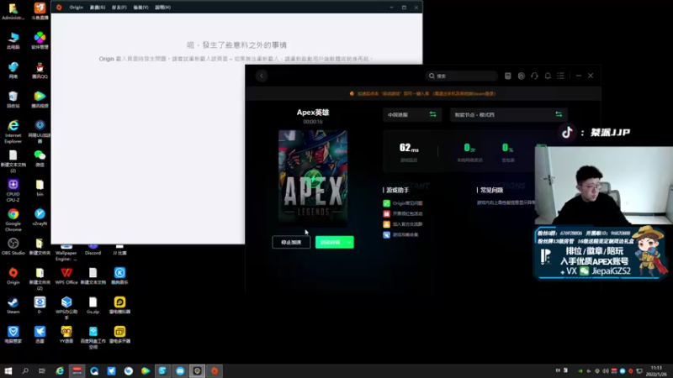This screenshot has width=673, height=378.
Task: Open the Origin menu in Origin window
Action: [76, 8]
